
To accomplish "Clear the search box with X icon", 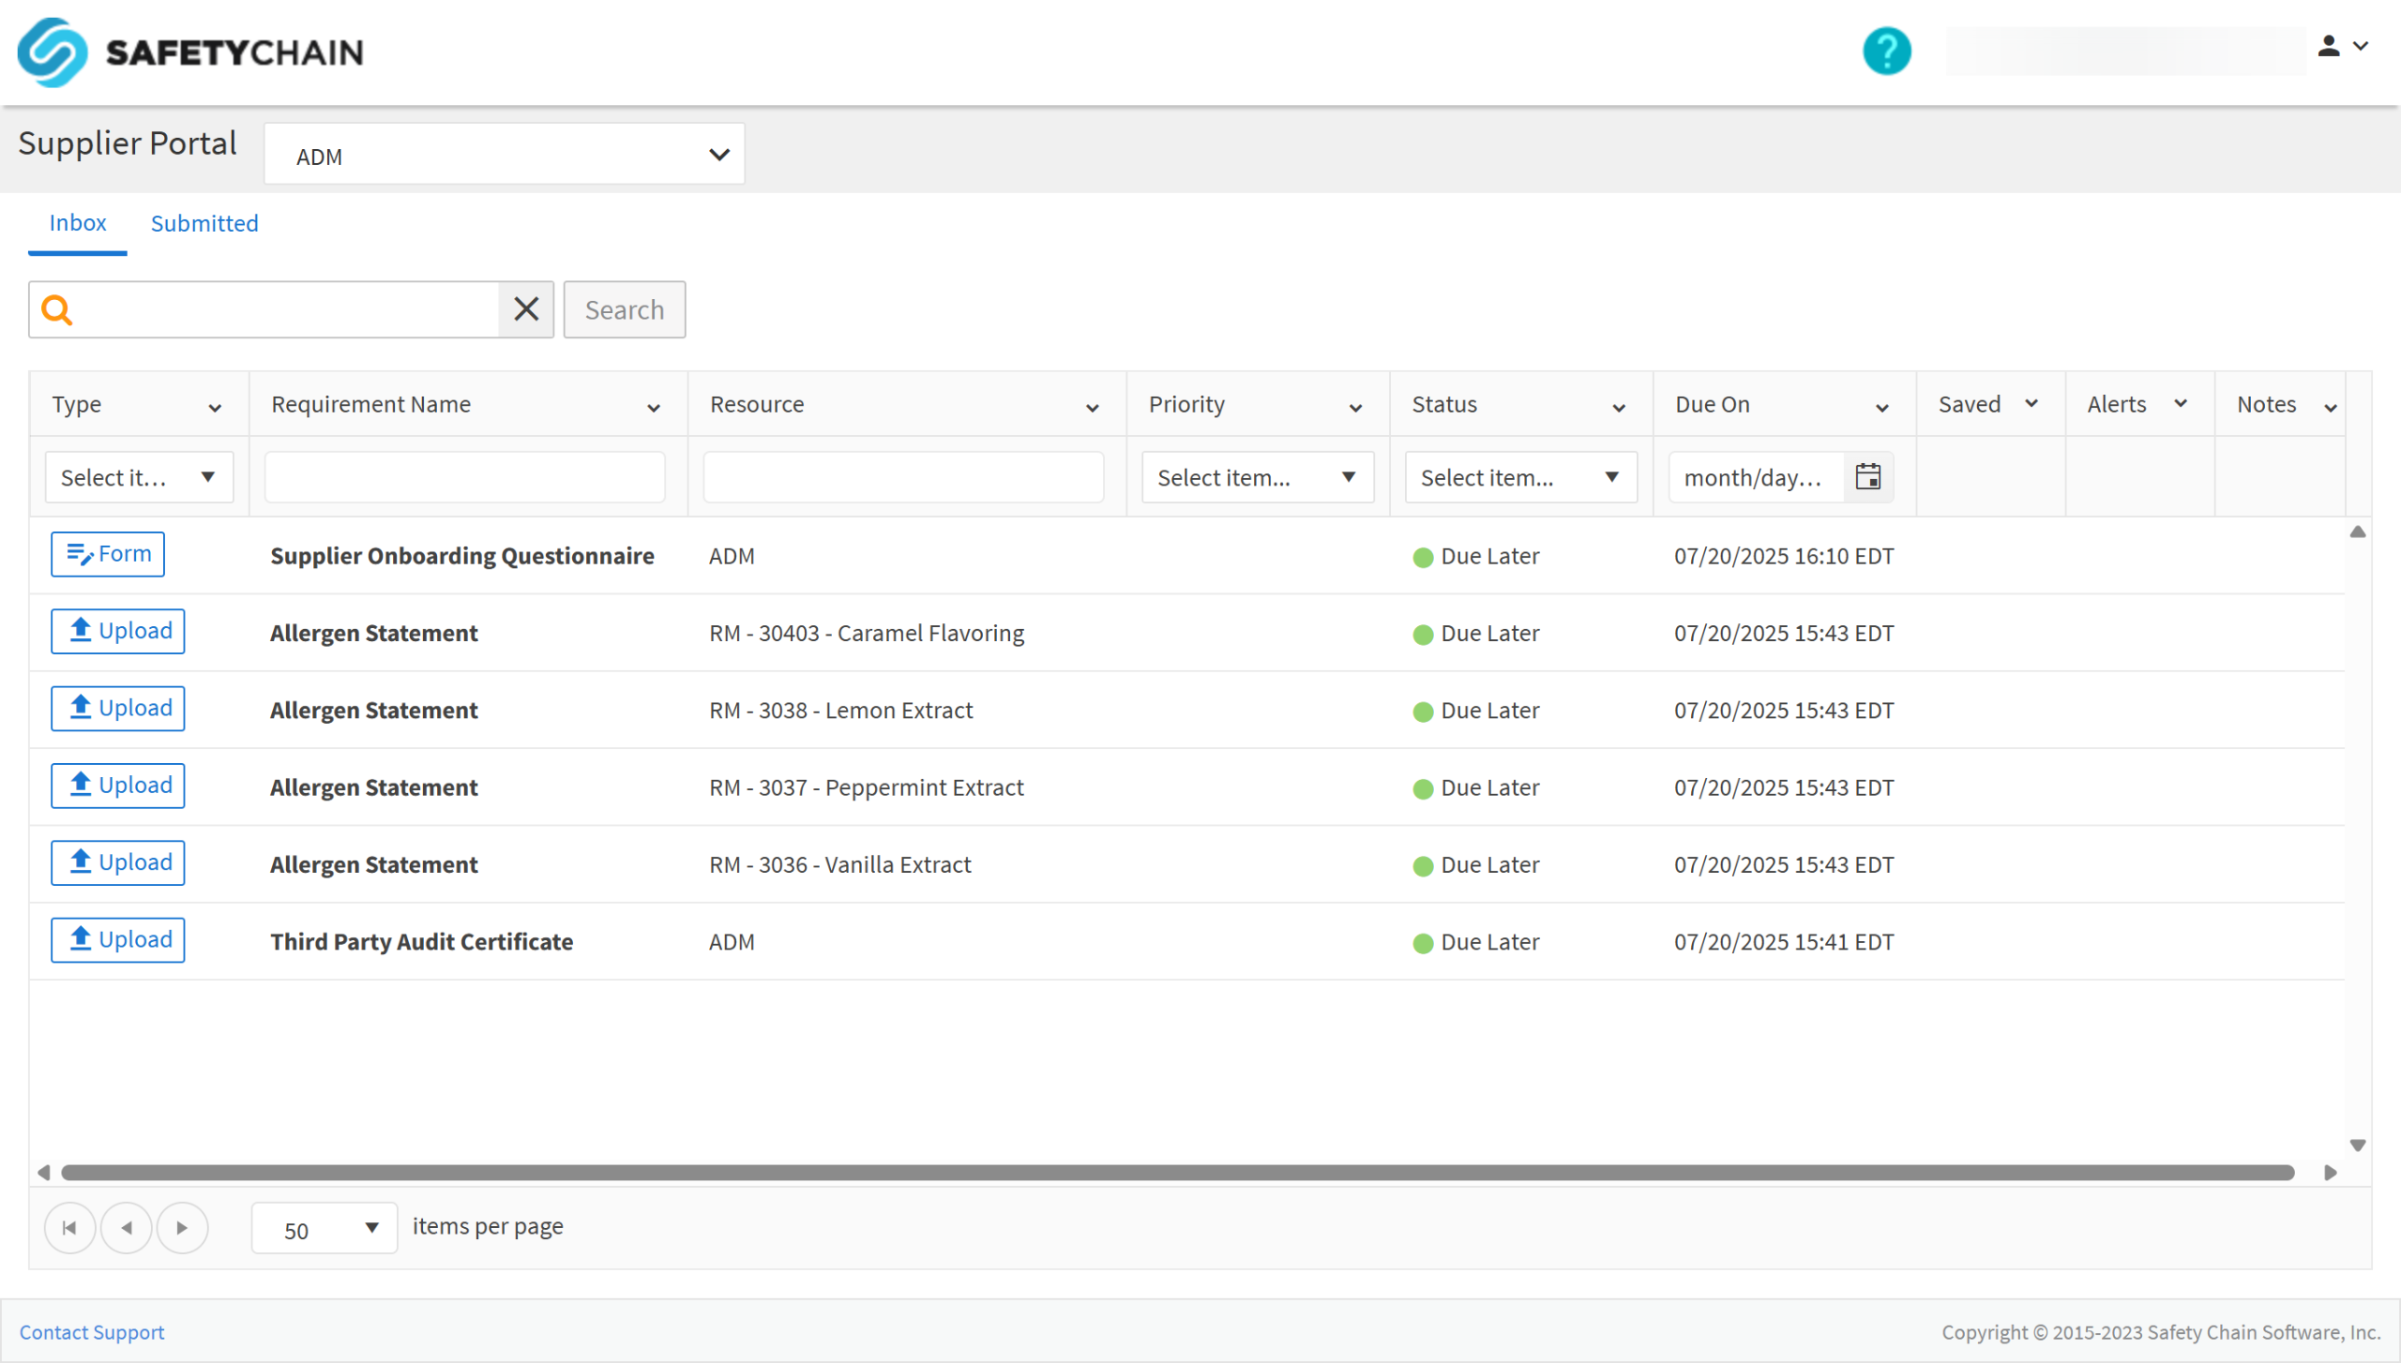I will point(526,309).
